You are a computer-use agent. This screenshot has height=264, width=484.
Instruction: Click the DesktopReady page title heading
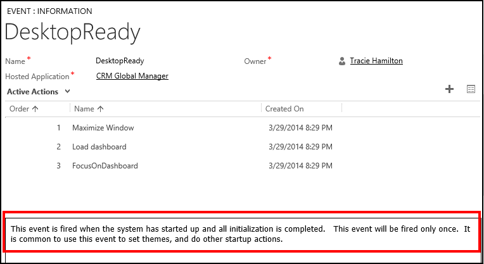[x=73, y=32]
